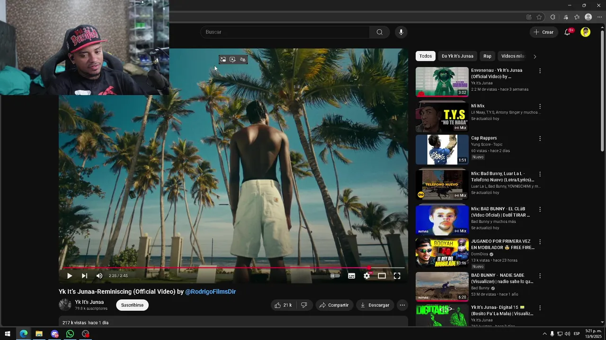606x340 pixels.
Task: Click the first overlay icon atop the video
Action: click(x=223, y=59)
